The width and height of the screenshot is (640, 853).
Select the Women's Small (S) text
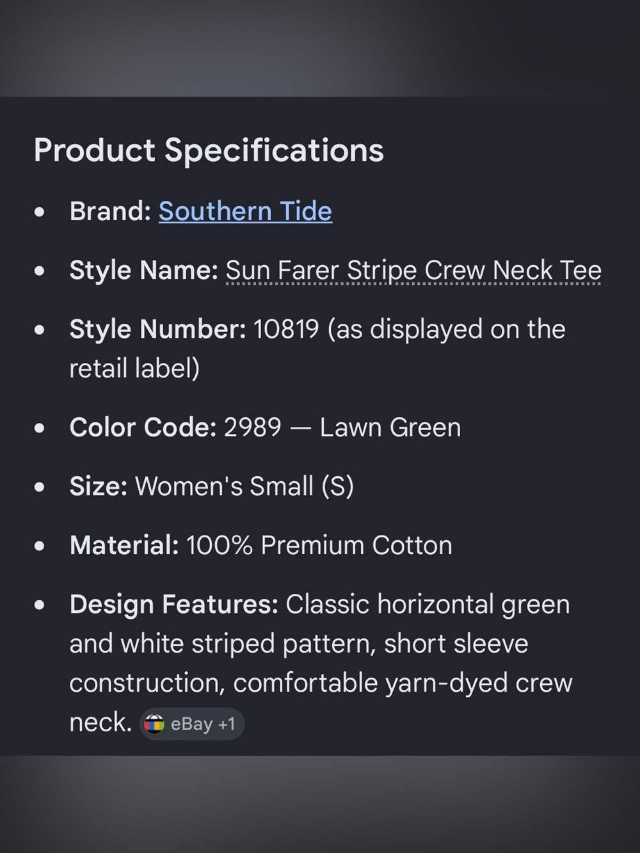coord(244,486)
